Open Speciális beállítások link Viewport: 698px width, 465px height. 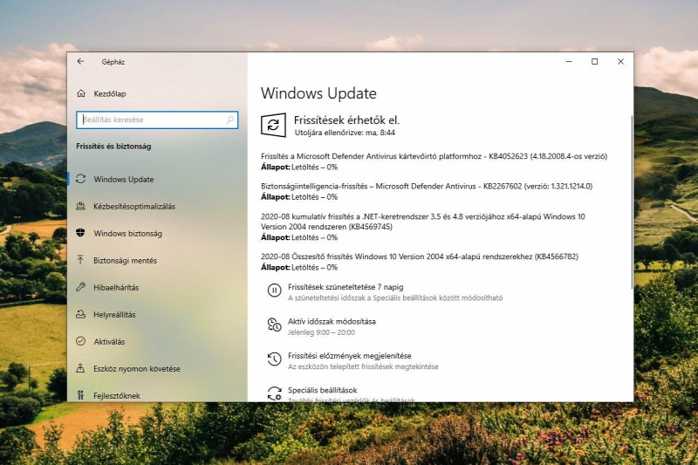coord(322,390)
